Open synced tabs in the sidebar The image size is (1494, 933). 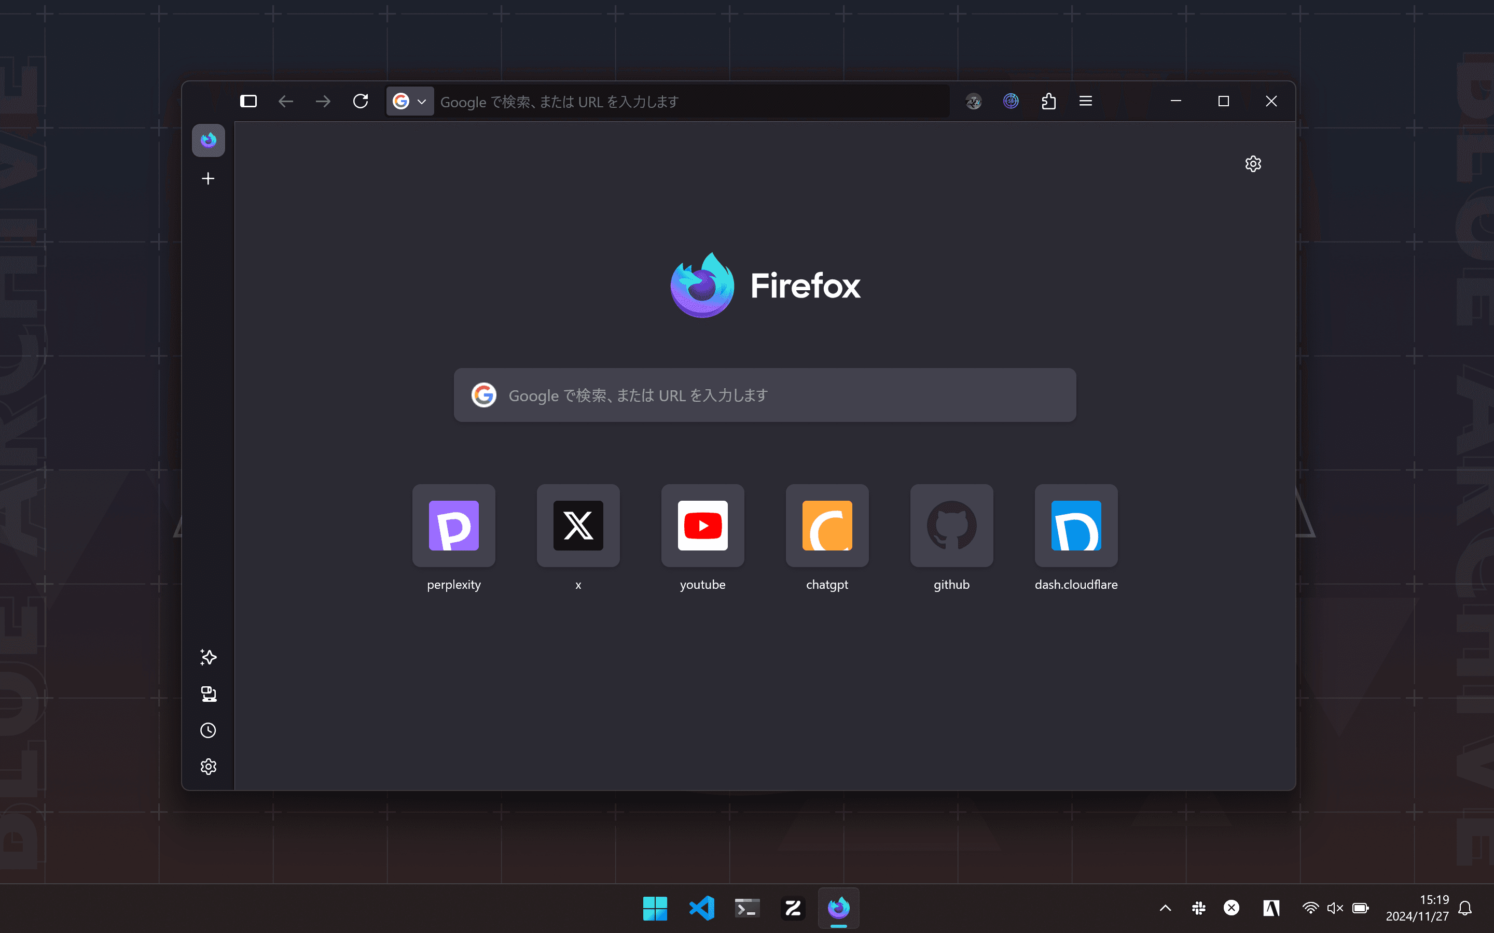tap(209, 694)
